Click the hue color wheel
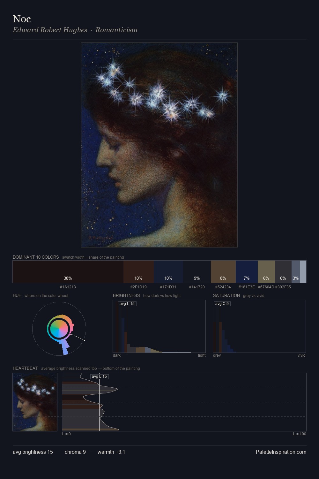 tap(59, 329)
